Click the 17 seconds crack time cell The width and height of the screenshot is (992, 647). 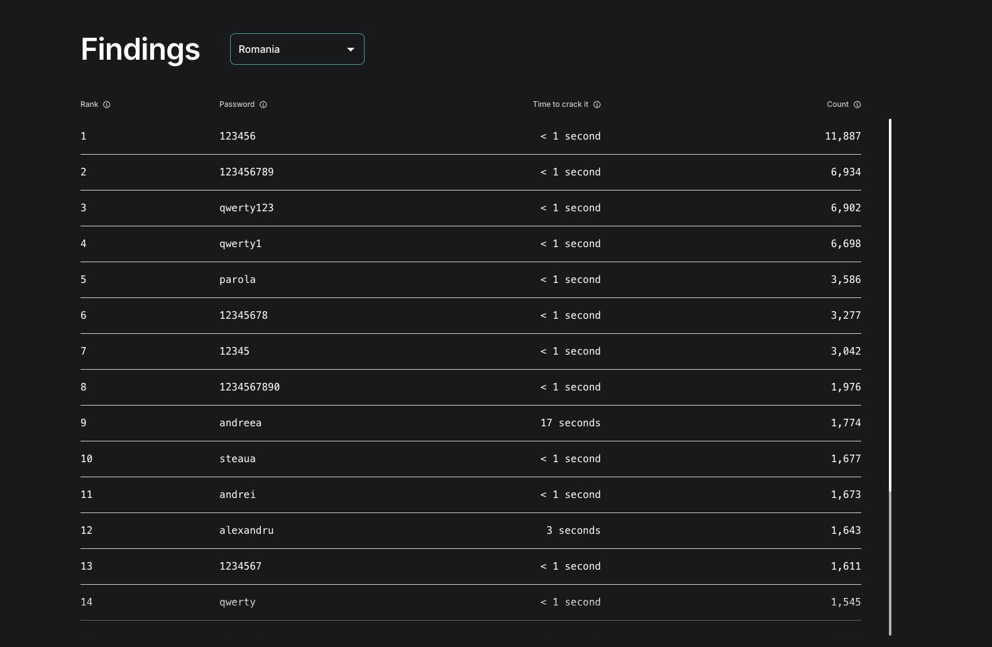(570, 423)
